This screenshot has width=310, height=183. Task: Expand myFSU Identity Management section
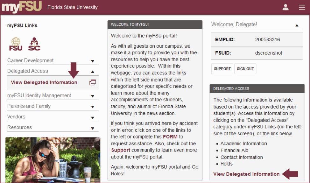(93, 96)
